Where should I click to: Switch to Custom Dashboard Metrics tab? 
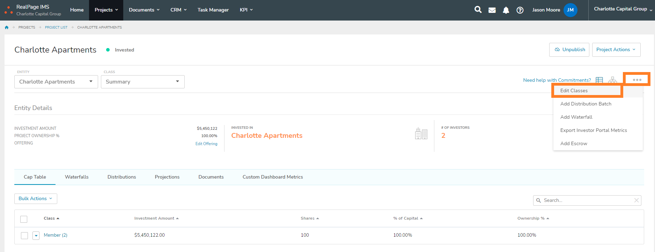(273, 177)
